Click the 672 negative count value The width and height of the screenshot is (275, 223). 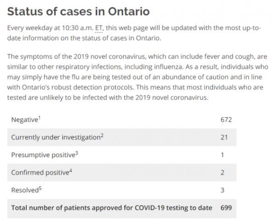click(x=226, y=120)
